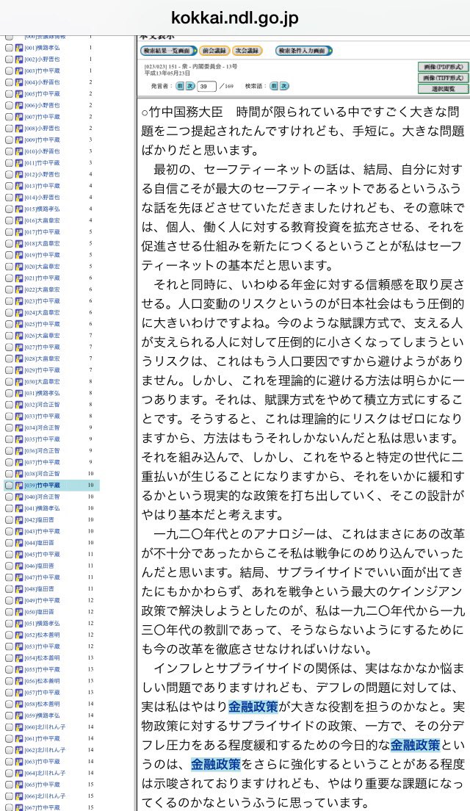Open statement link [009]竹中平蔵
Screen dimensions: 470x811
point(42,140)
